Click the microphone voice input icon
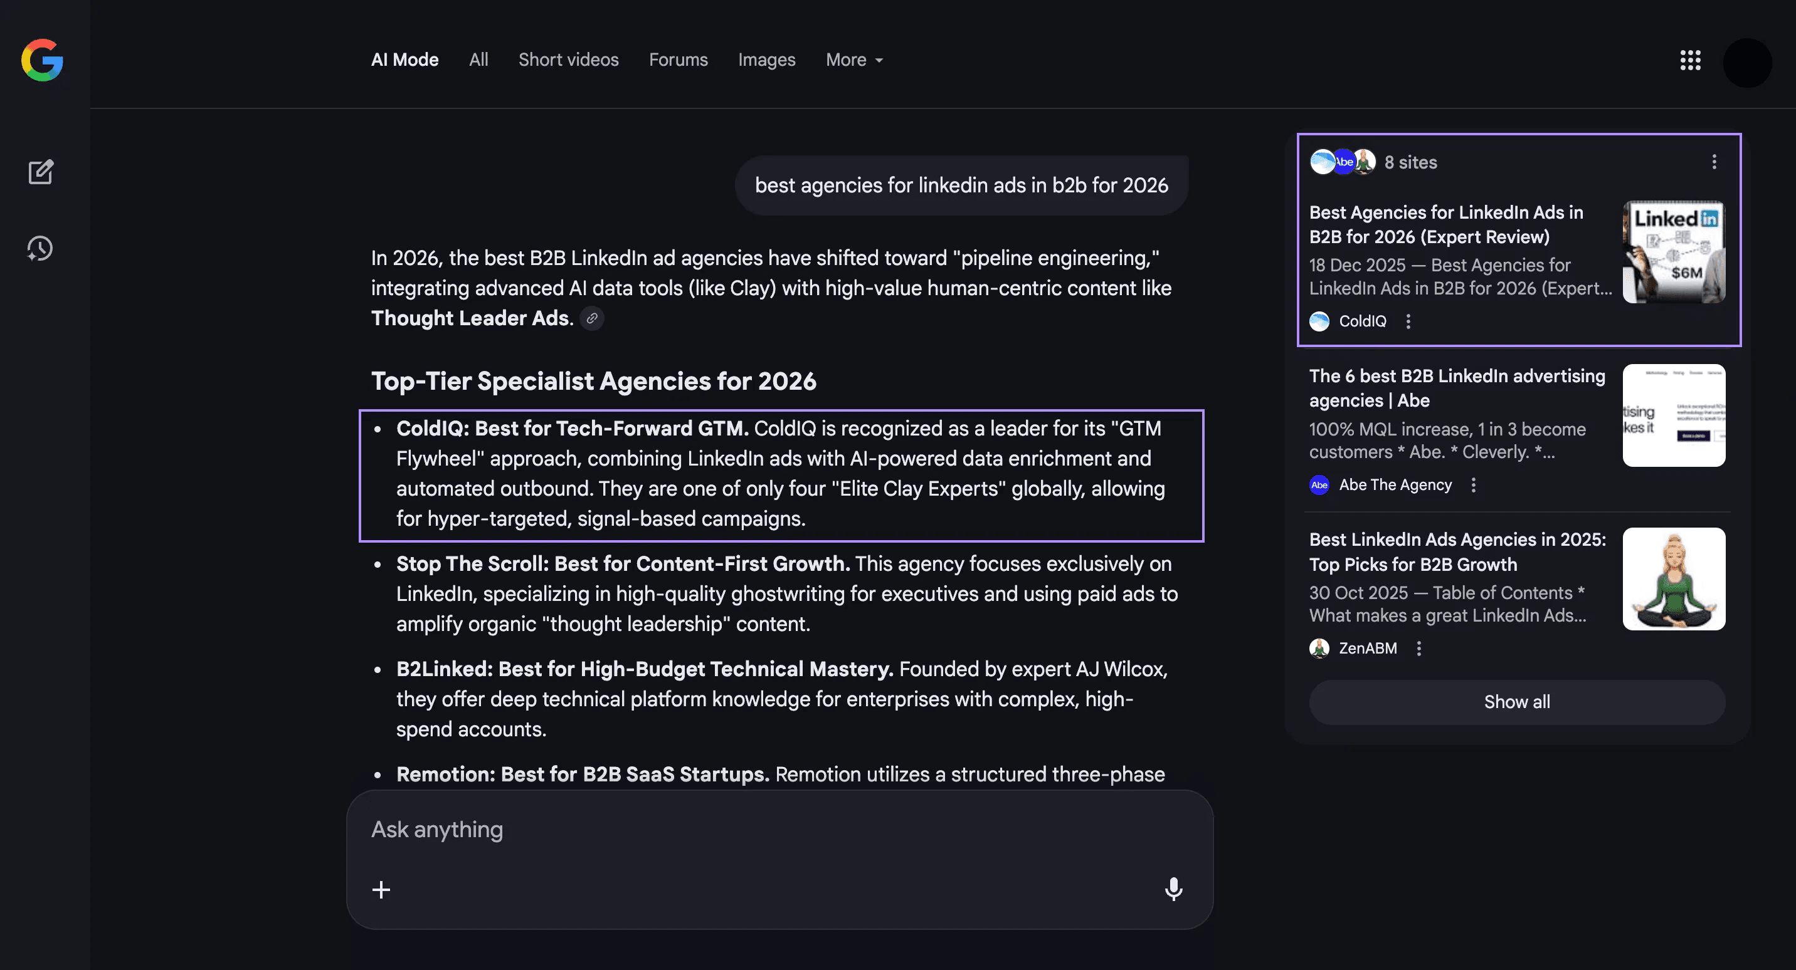 (x=1173, y=889)
